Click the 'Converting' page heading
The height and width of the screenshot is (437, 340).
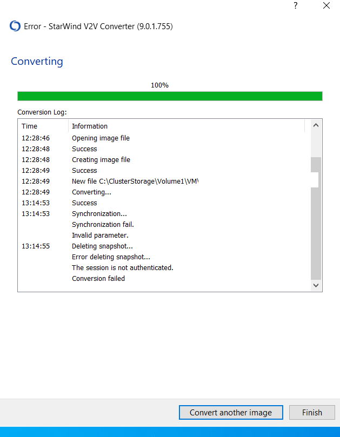[37, 62]
